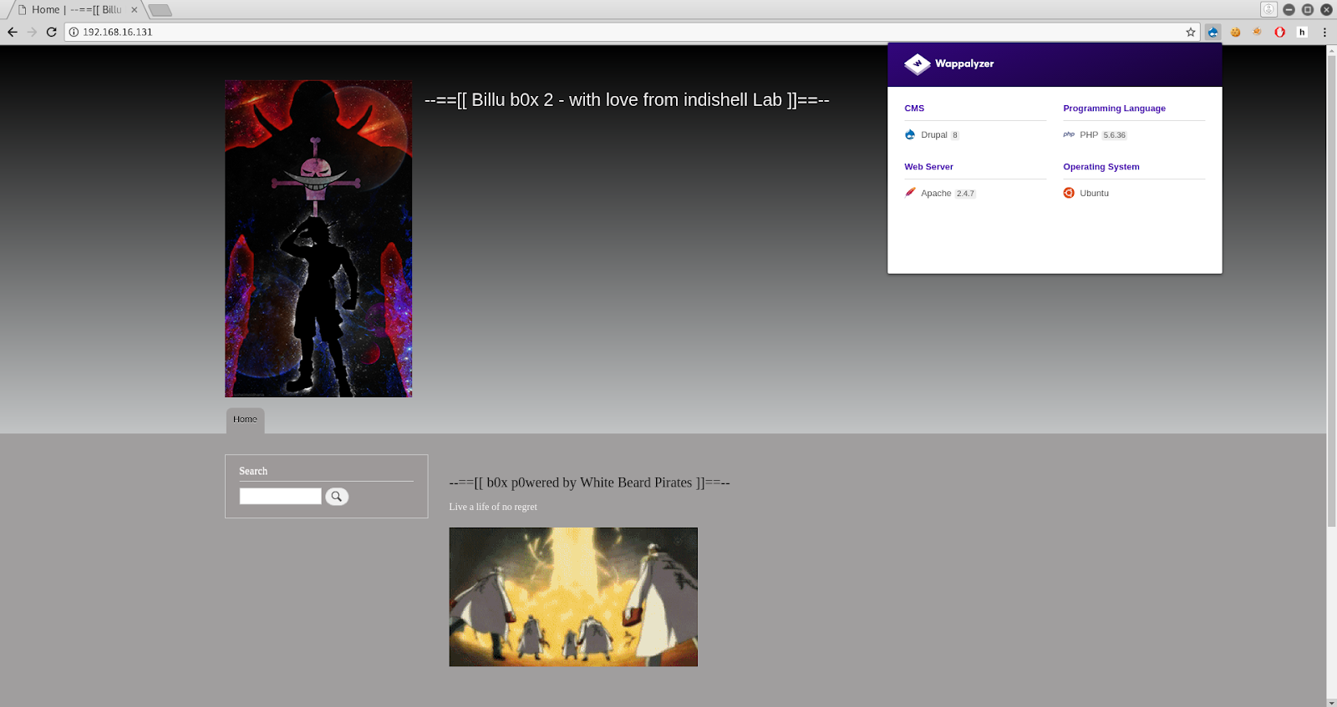Bookmark this page with the star icon
Viewport: 1337px width, 707px height.
click(1191, 32)
